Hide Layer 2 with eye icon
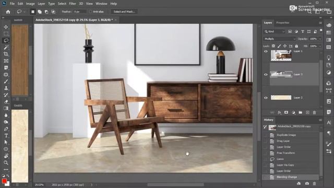 coord(266,98)
